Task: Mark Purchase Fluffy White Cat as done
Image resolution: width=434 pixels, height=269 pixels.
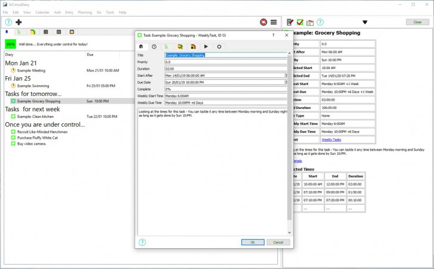Action: click(x=13, y=137)
